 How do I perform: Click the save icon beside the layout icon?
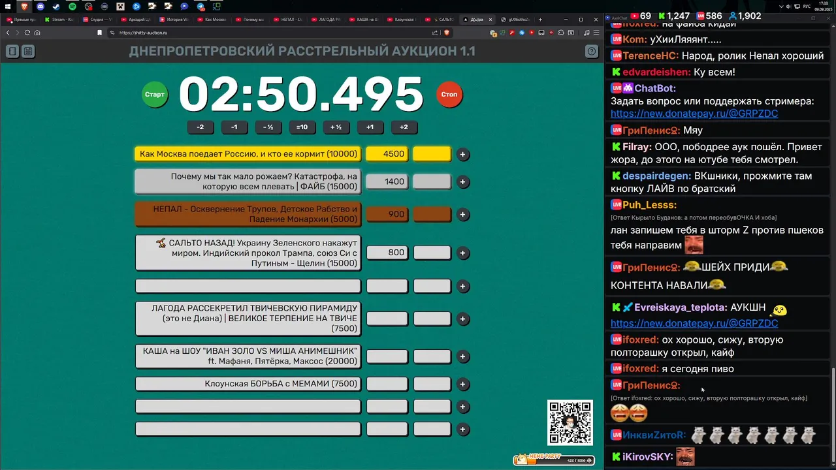coord(28,51)
